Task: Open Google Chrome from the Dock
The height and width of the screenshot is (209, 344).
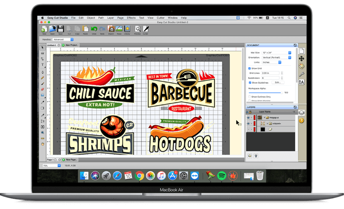Action: 139,176
